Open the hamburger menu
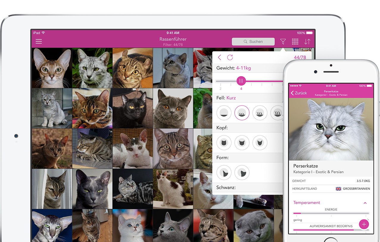Viewport: 380px width, 242px height. point(39,42)
